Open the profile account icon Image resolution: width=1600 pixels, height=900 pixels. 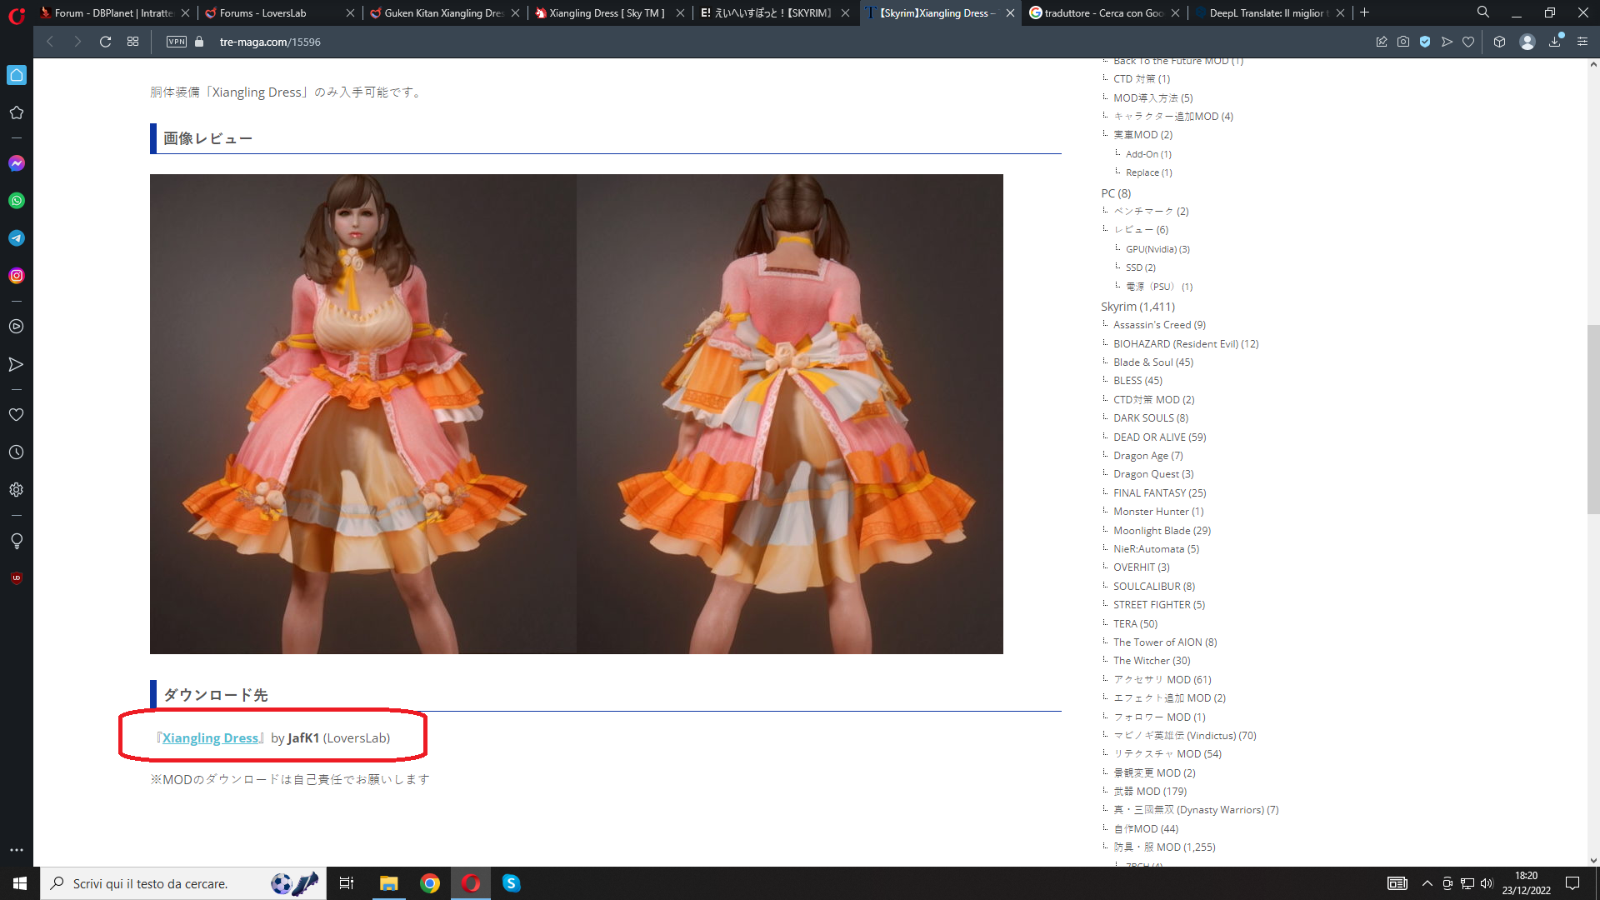pyautogui.click(x=1527, y=42)
